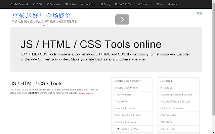This screenshot has height=134, width=215.
Task: Open the Code Format home link
Action: 19,4
